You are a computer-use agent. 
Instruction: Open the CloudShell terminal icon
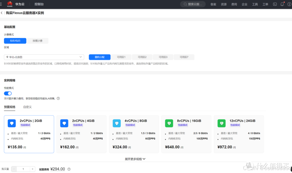click(x=274, y=4)
